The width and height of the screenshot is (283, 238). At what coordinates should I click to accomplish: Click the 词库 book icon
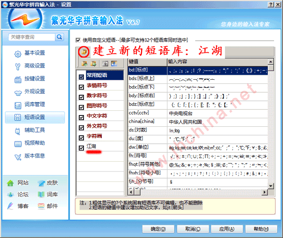pyautogui.click(x=41, y=194)
